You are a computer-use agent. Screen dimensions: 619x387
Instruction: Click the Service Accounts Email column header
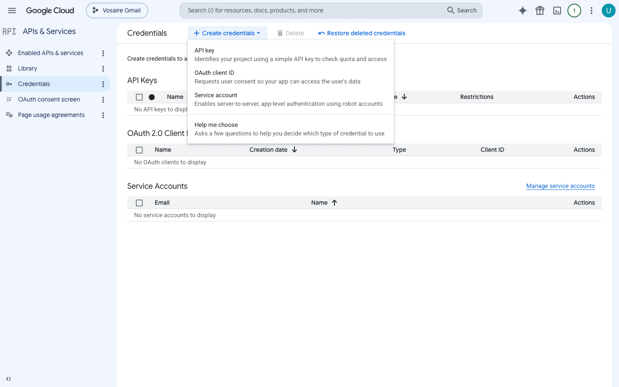(x=162, y=203)
